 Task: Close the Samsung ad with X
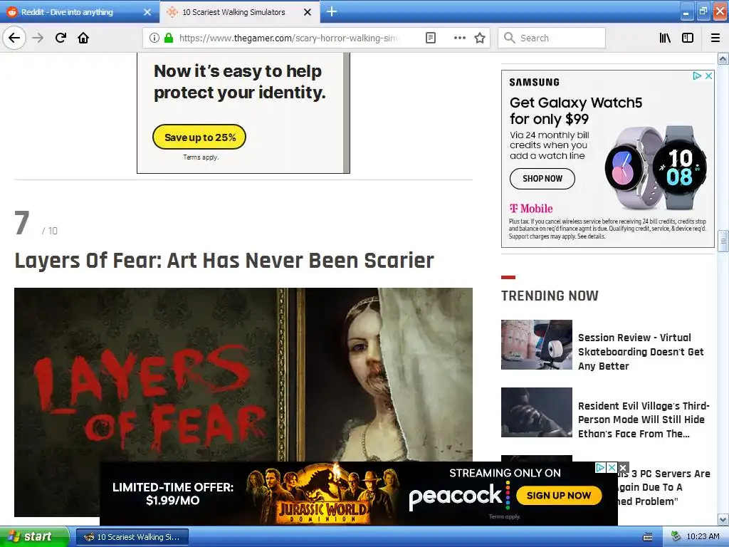tap(708, 75)
